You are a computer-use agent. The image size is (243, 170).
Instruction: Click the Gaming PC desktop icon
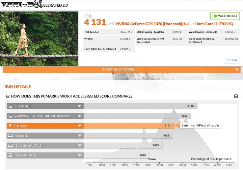click(x=10, y=116)
